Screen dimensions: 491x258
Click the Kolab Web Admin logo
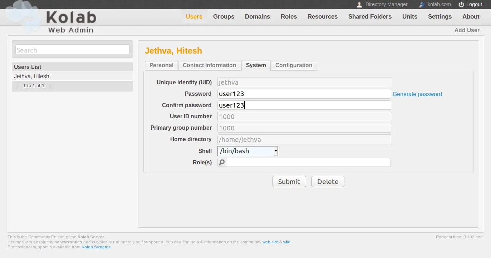pyautogui.click(x=52, y=18)
